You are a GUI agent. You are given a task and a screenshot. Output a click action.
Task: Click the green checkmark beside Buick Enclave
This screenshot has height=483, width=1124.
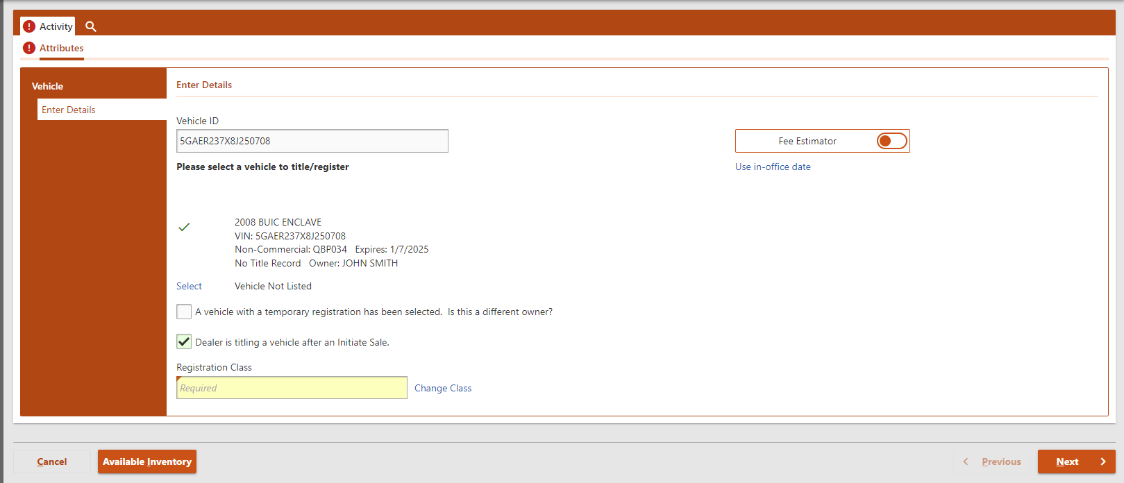pyautogui.click(x=184, y=227)
